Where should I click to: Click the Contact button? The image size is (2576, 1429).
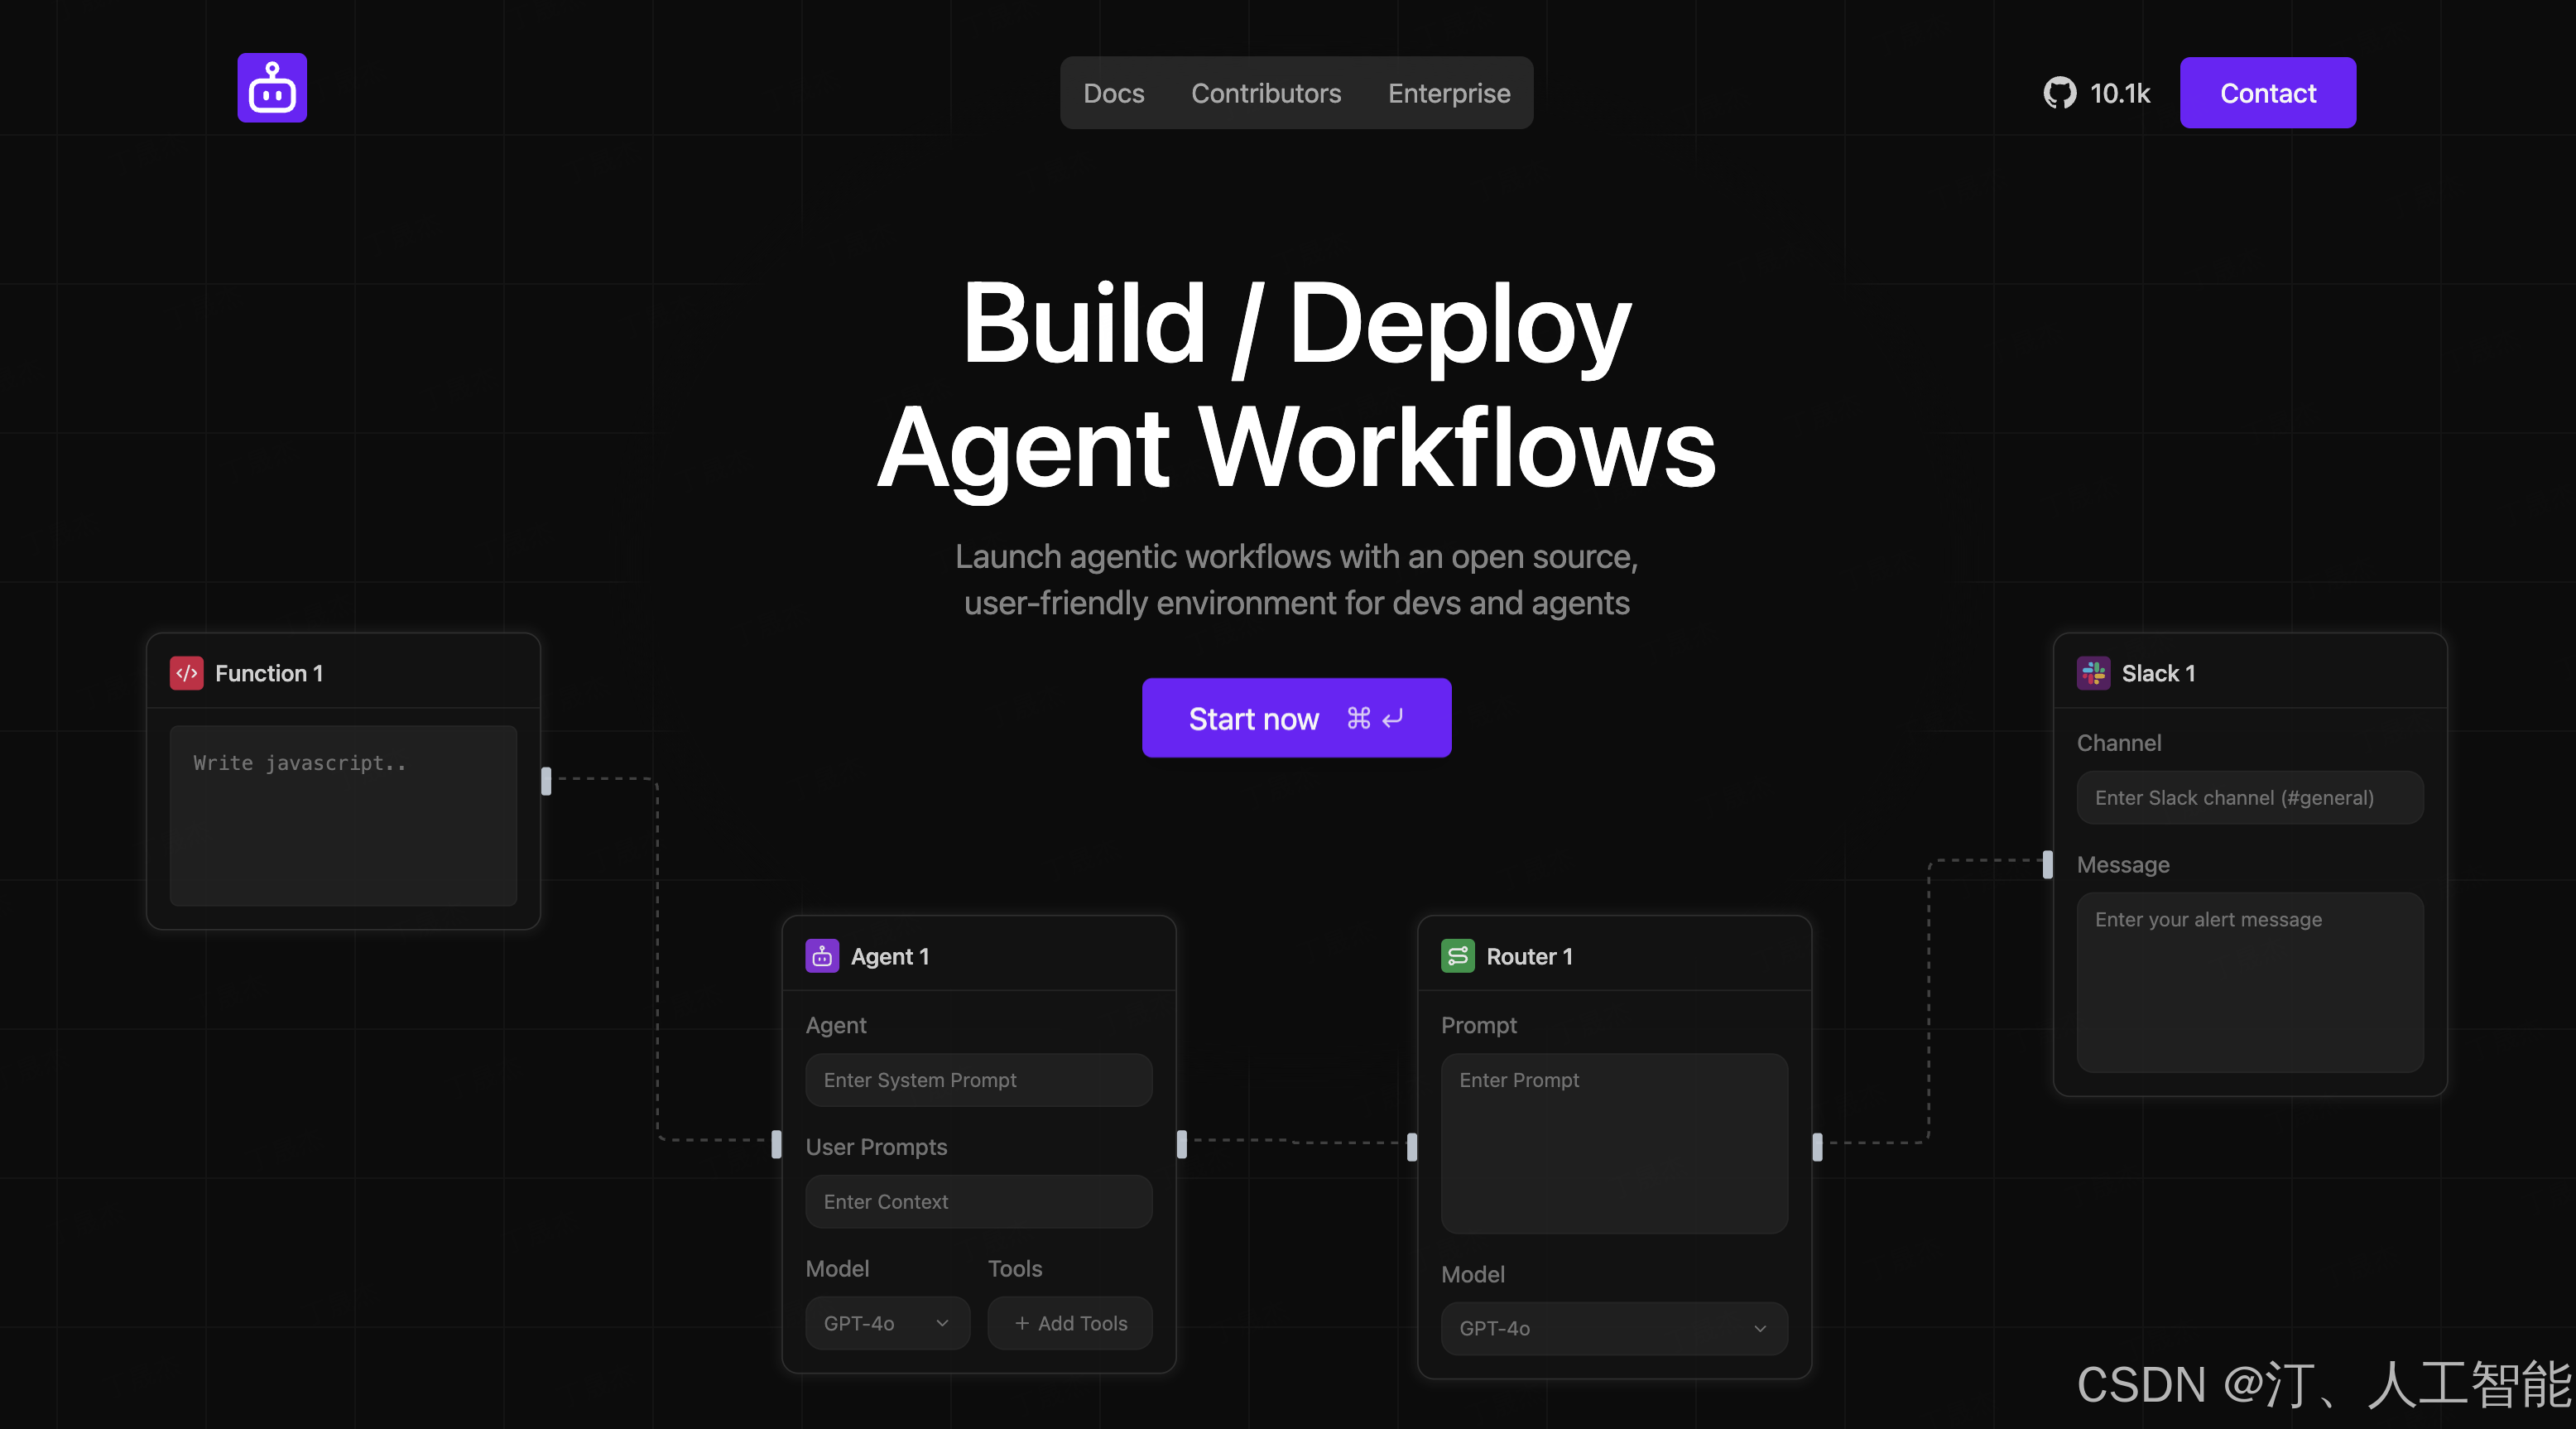2267,93
